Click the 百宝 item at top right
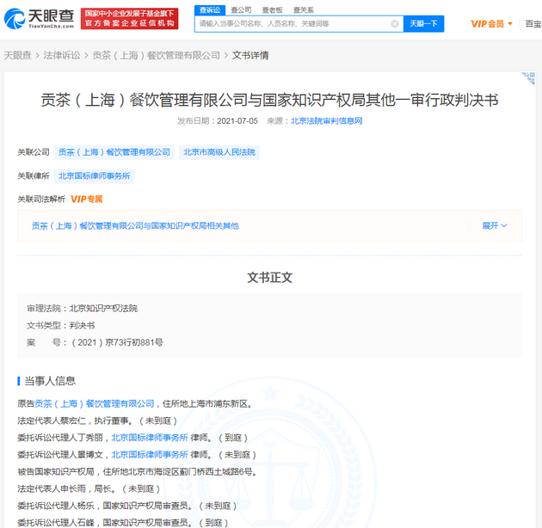This screenshot has height=528, width=542. click(x=533, y=24)
